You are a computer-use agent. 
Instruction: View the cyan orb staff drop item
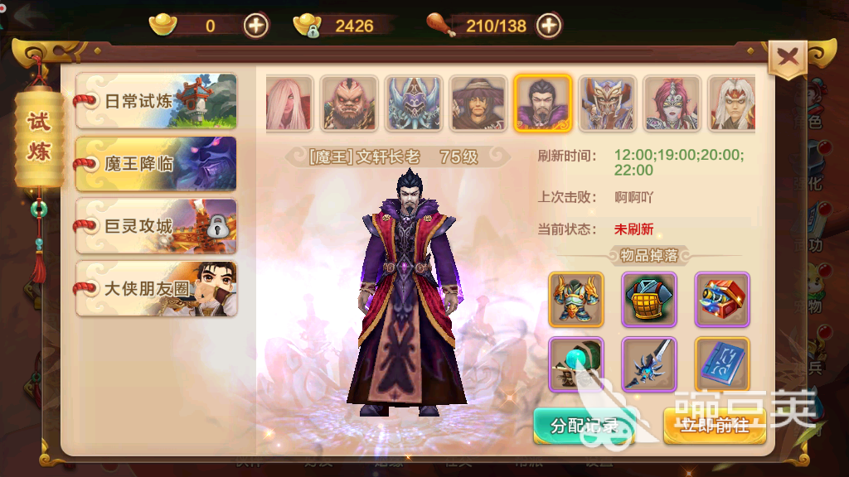576,364
